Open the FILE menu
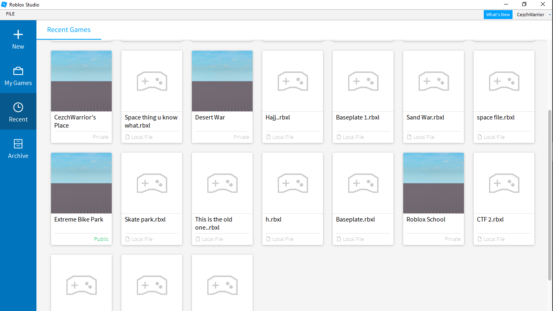 [x=10, y=13]
